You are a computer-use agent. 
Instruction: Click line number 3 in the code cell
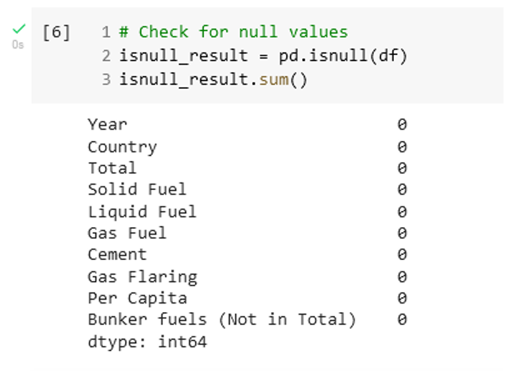[106, 80]
